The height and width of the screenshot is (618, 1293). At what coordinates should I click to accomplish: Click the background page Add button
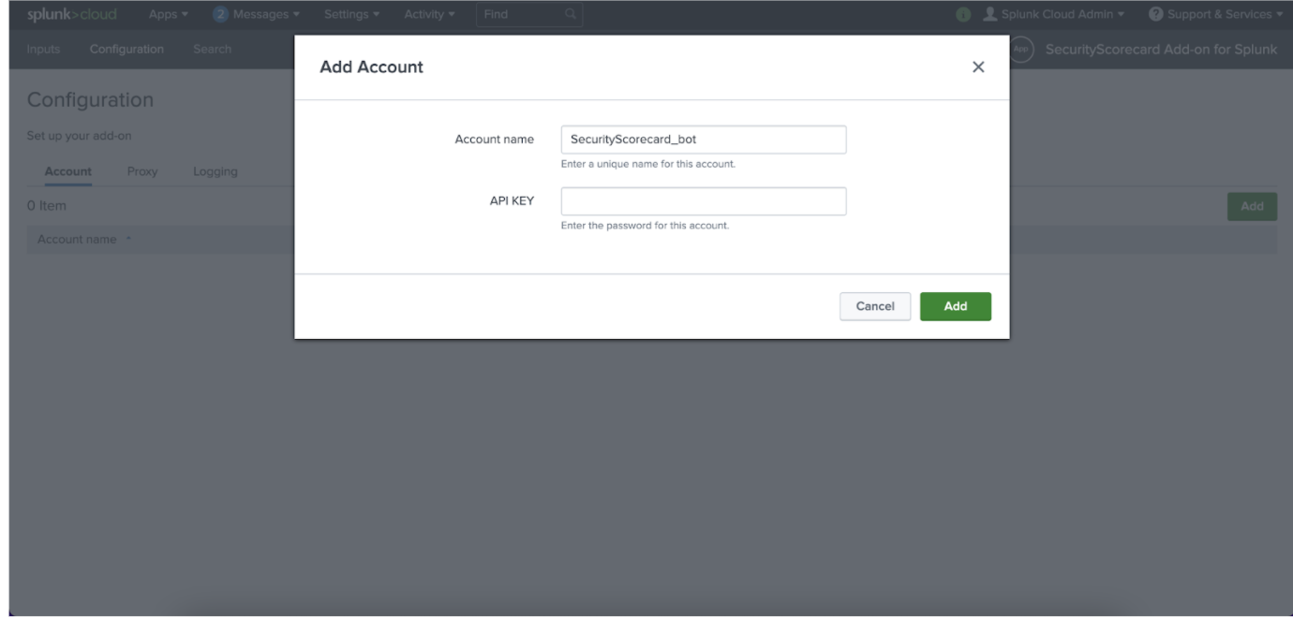tap(1252, 207)
